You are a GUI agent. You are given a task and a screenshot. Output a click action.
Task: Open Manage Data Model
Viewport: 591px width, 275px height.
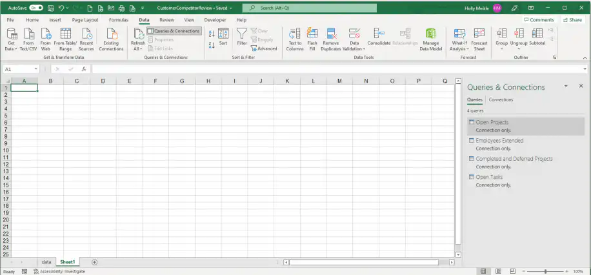pos(431,39)
